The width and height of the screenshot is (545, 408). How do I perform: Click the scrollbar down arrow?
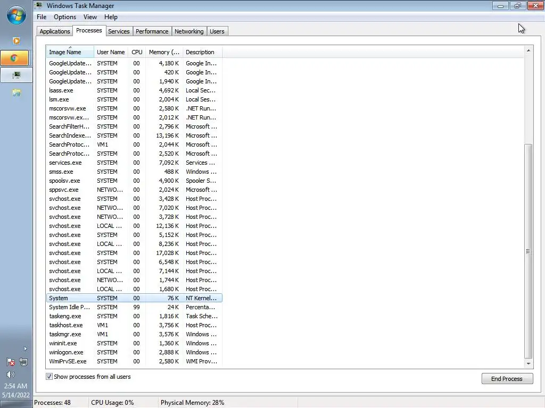[529, 363]
